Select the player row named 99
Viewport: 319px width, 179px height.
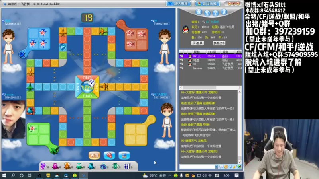[210, 64]
